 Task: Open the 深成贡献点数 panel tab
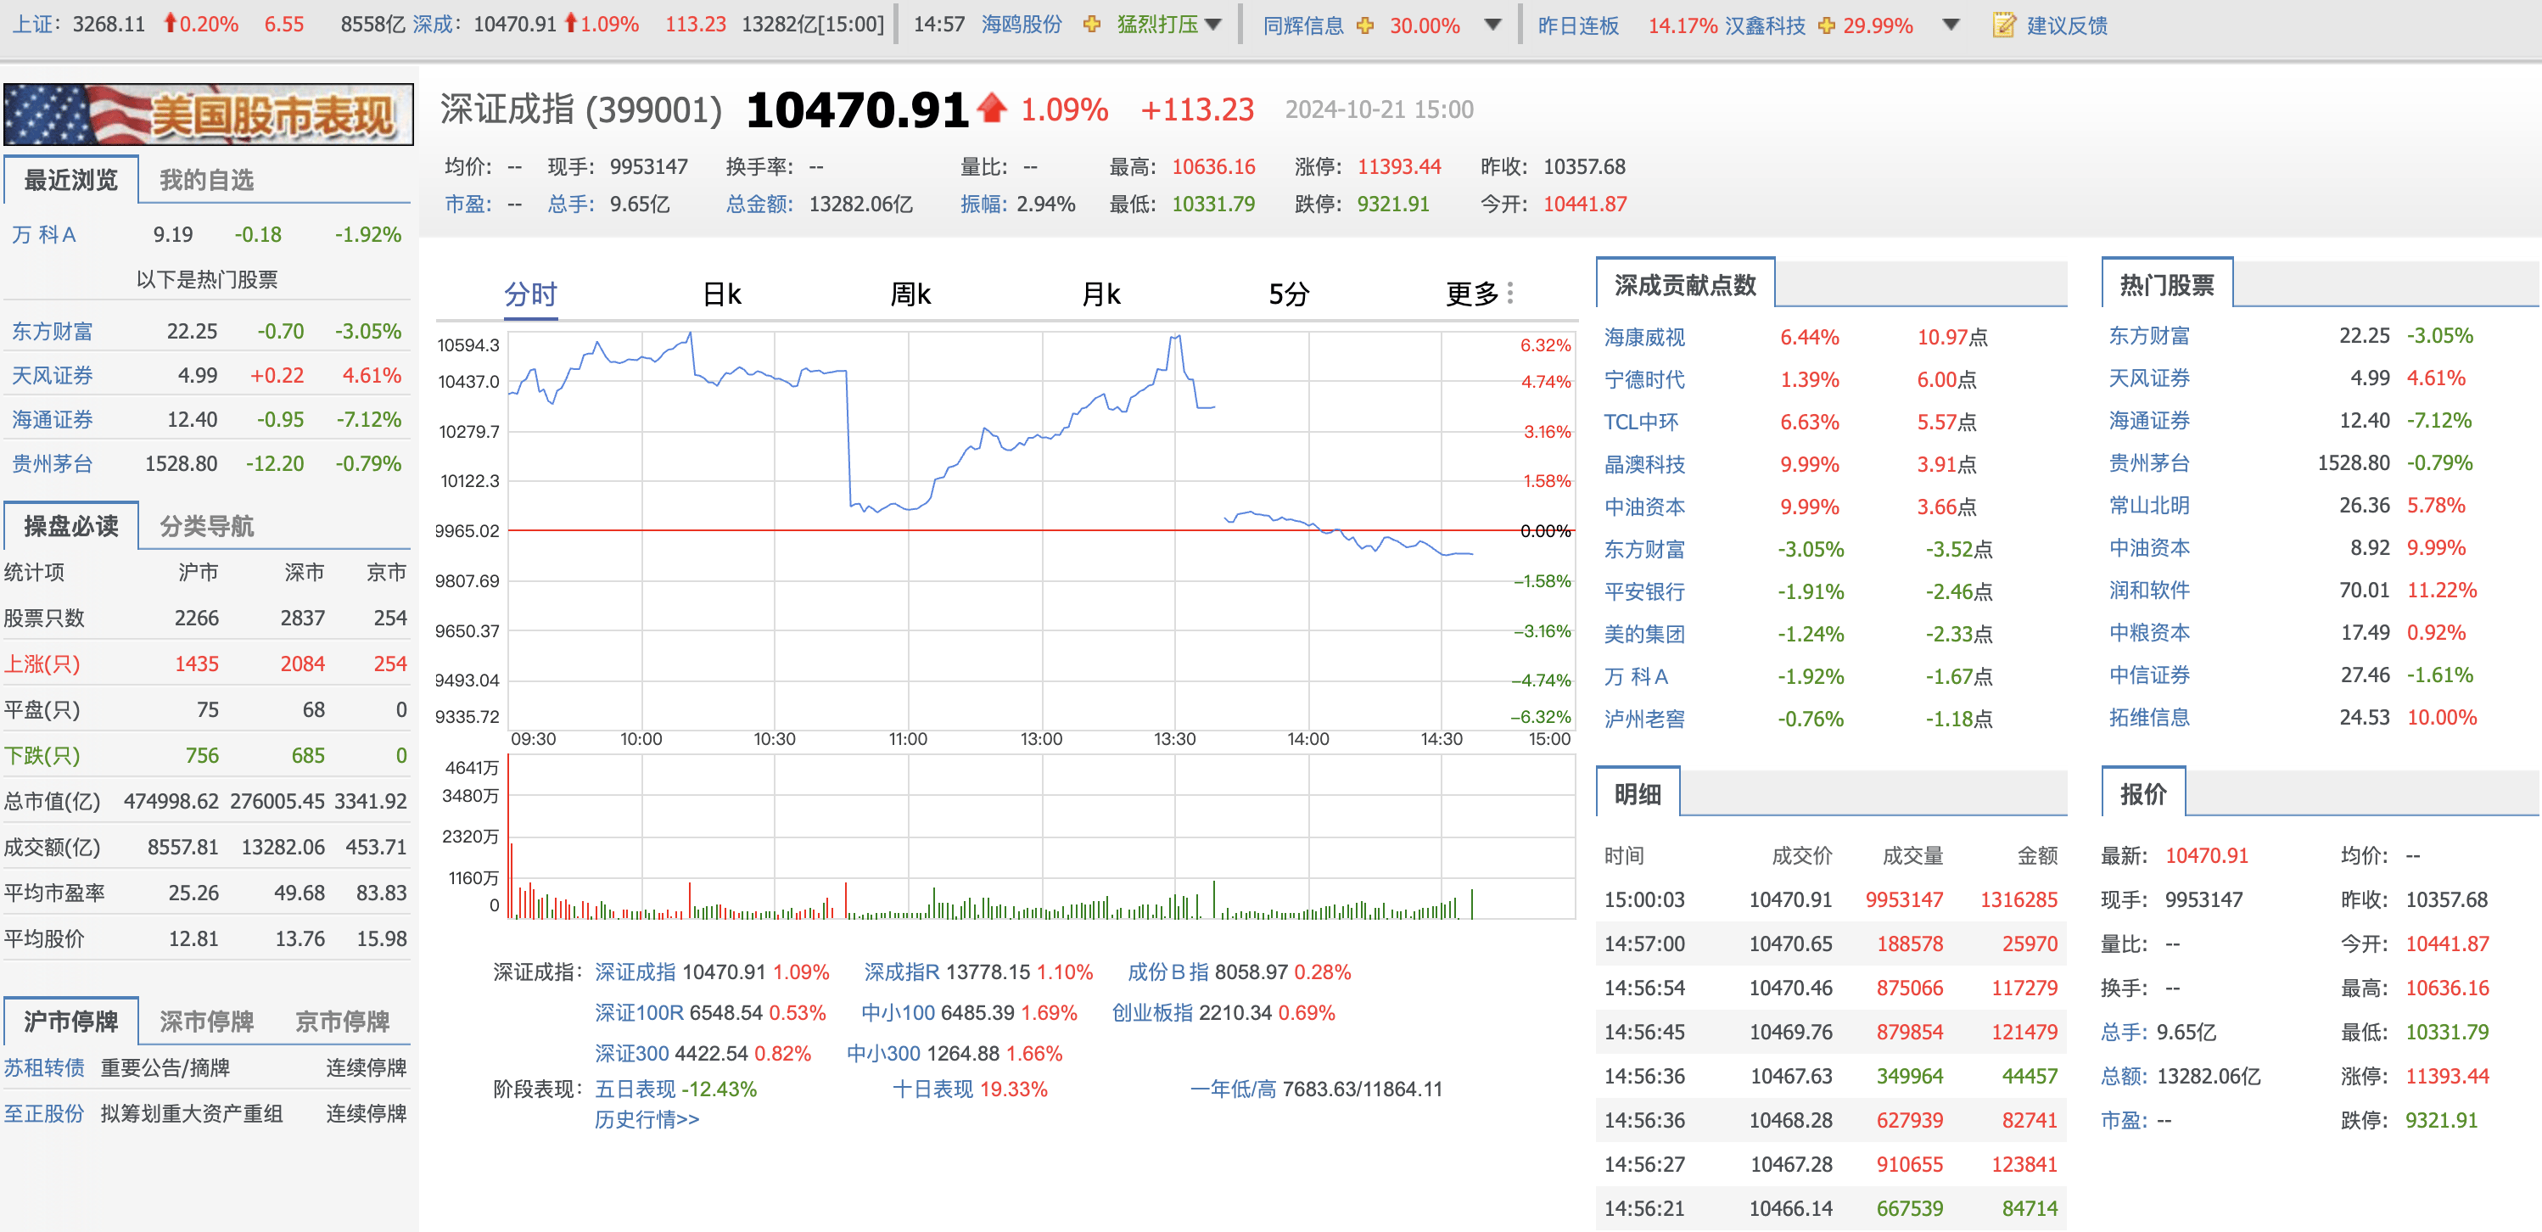(1684, 285)
